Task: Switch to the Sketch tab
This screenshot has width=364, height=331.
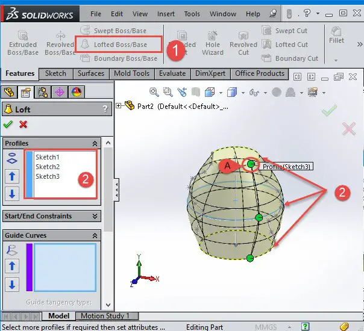Action: (55, 73)
